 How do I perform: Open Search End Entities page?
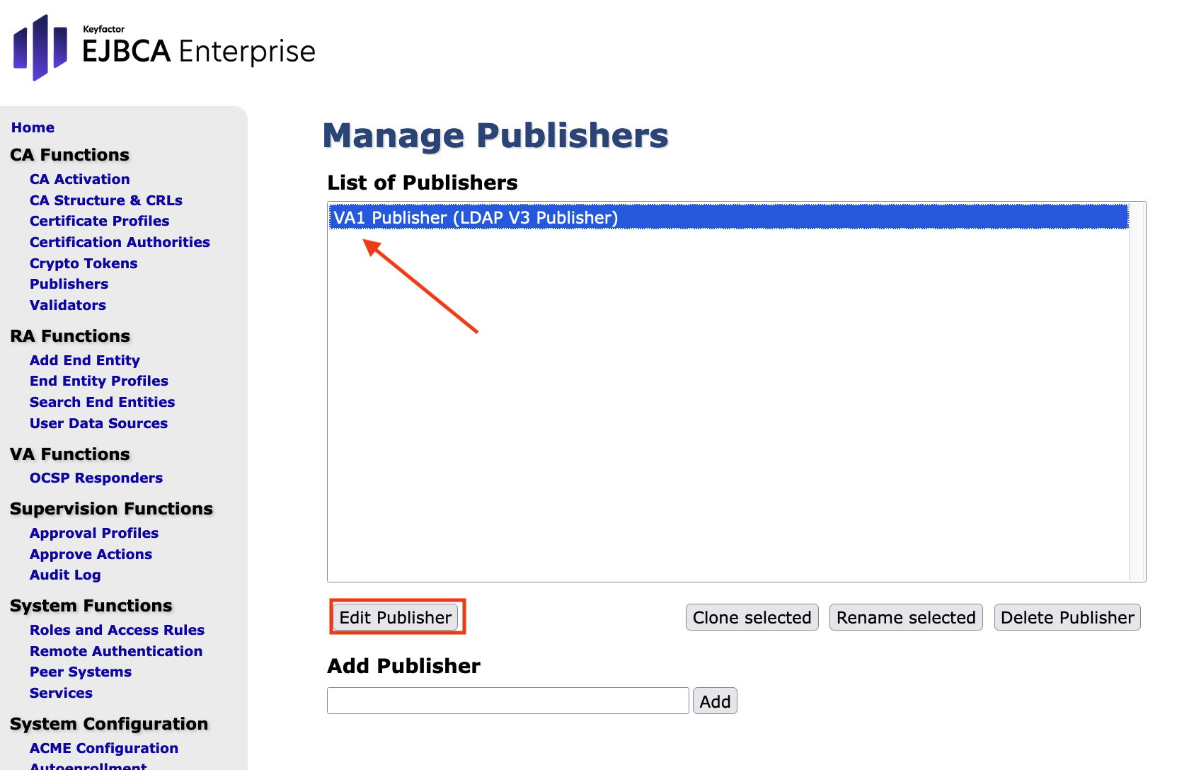point(102,402)
